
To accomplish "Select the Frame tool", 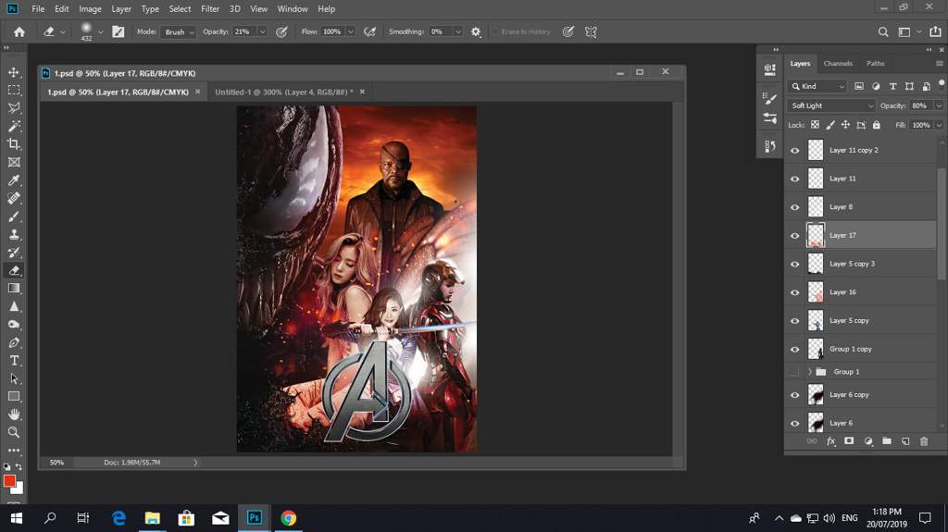I will (x=13, y=162).
